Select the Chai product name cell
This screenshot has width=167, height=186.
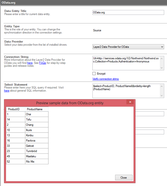(x=36, y=114)
